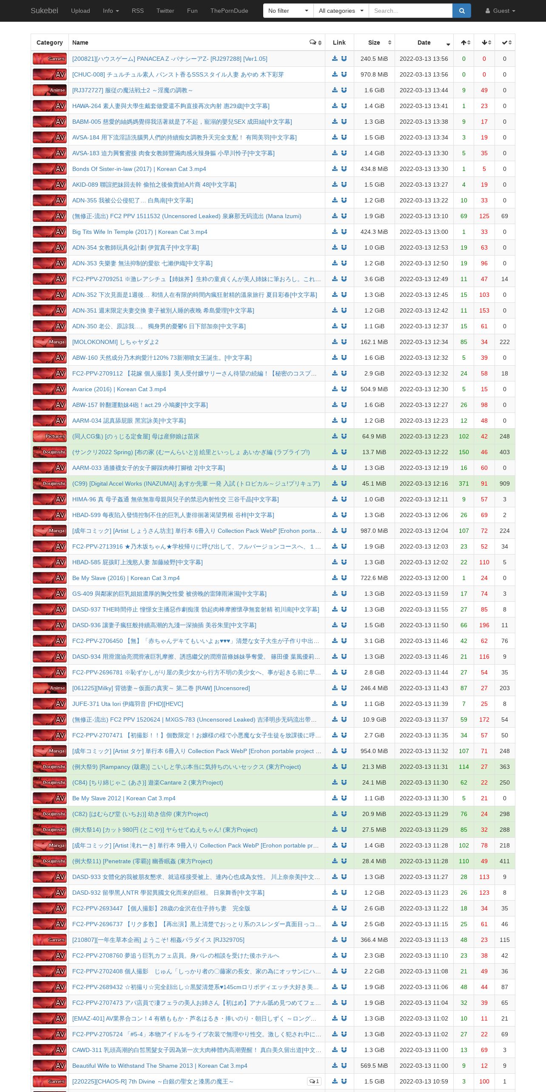Open the No filter dropdown

(288, 11)
